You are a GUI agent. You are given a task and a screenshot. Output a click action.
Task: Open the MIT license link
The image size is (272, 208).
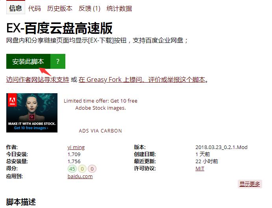click(200, 168)
